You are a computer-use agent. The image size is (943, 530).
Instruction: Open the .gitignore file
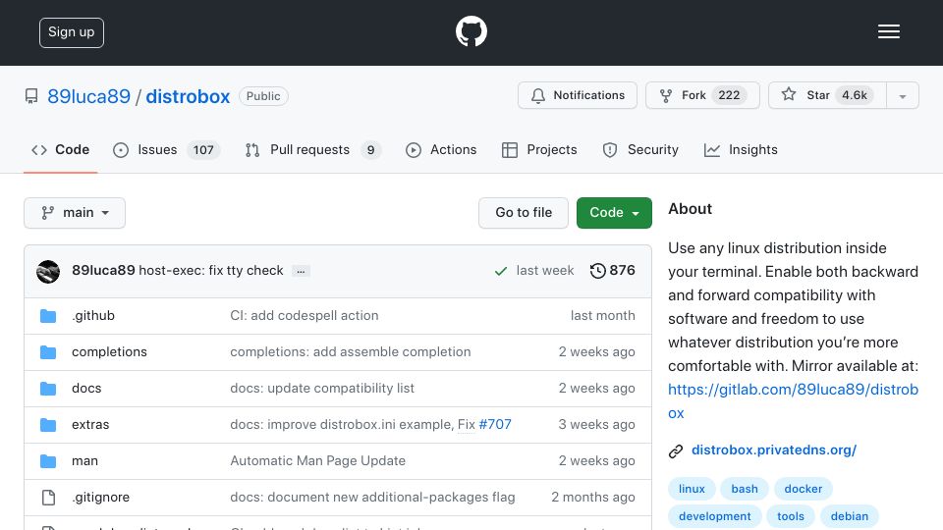pos(100,497)
